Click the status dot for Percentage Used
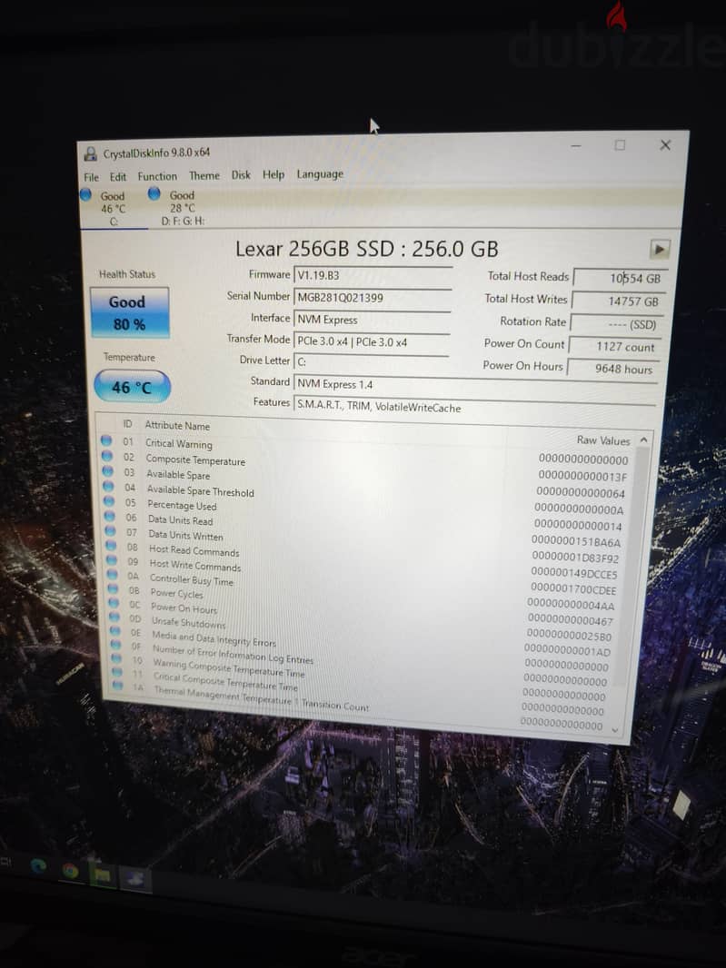 coord(109,500)
